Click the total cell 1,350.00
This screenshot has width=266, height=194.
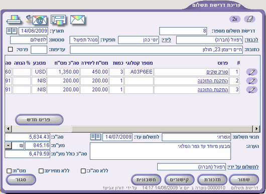point(63,72)
